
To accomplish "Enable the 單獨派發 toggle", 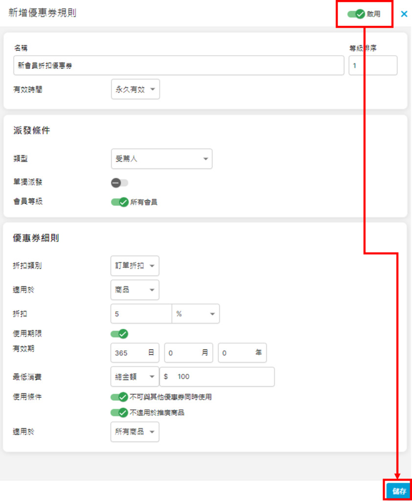I will click(x=119, y=183).
